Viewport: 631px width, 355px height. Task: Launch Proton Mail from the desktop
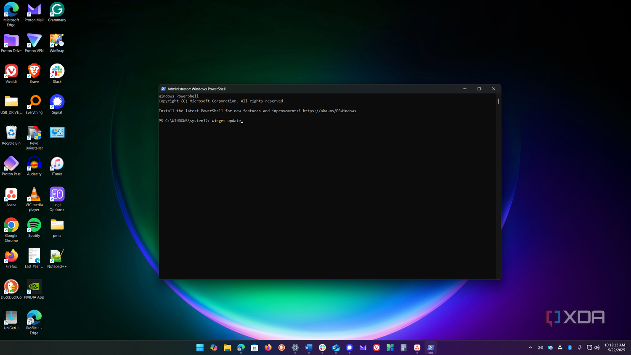34,12
